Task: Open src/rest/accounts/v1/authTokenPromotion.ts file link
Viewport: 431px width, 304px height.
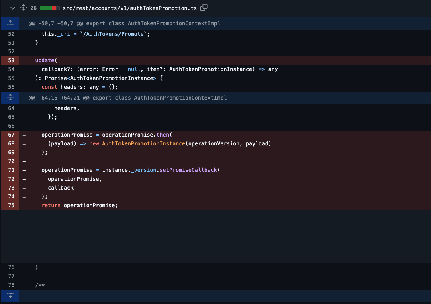Action: [x=130, y=8]
